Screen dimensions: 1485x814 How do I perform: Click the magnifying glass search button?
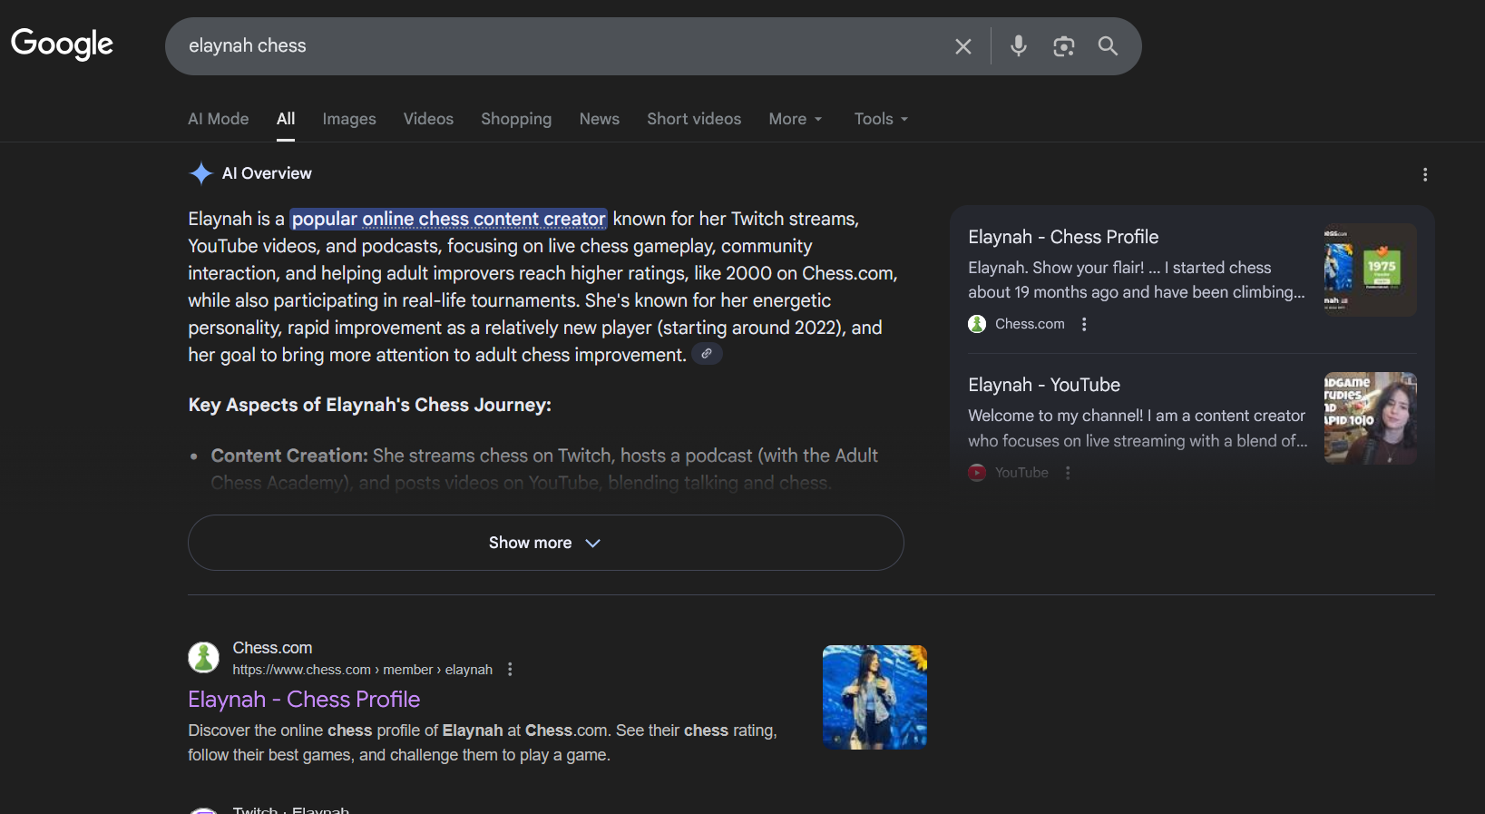(1108, 46)
